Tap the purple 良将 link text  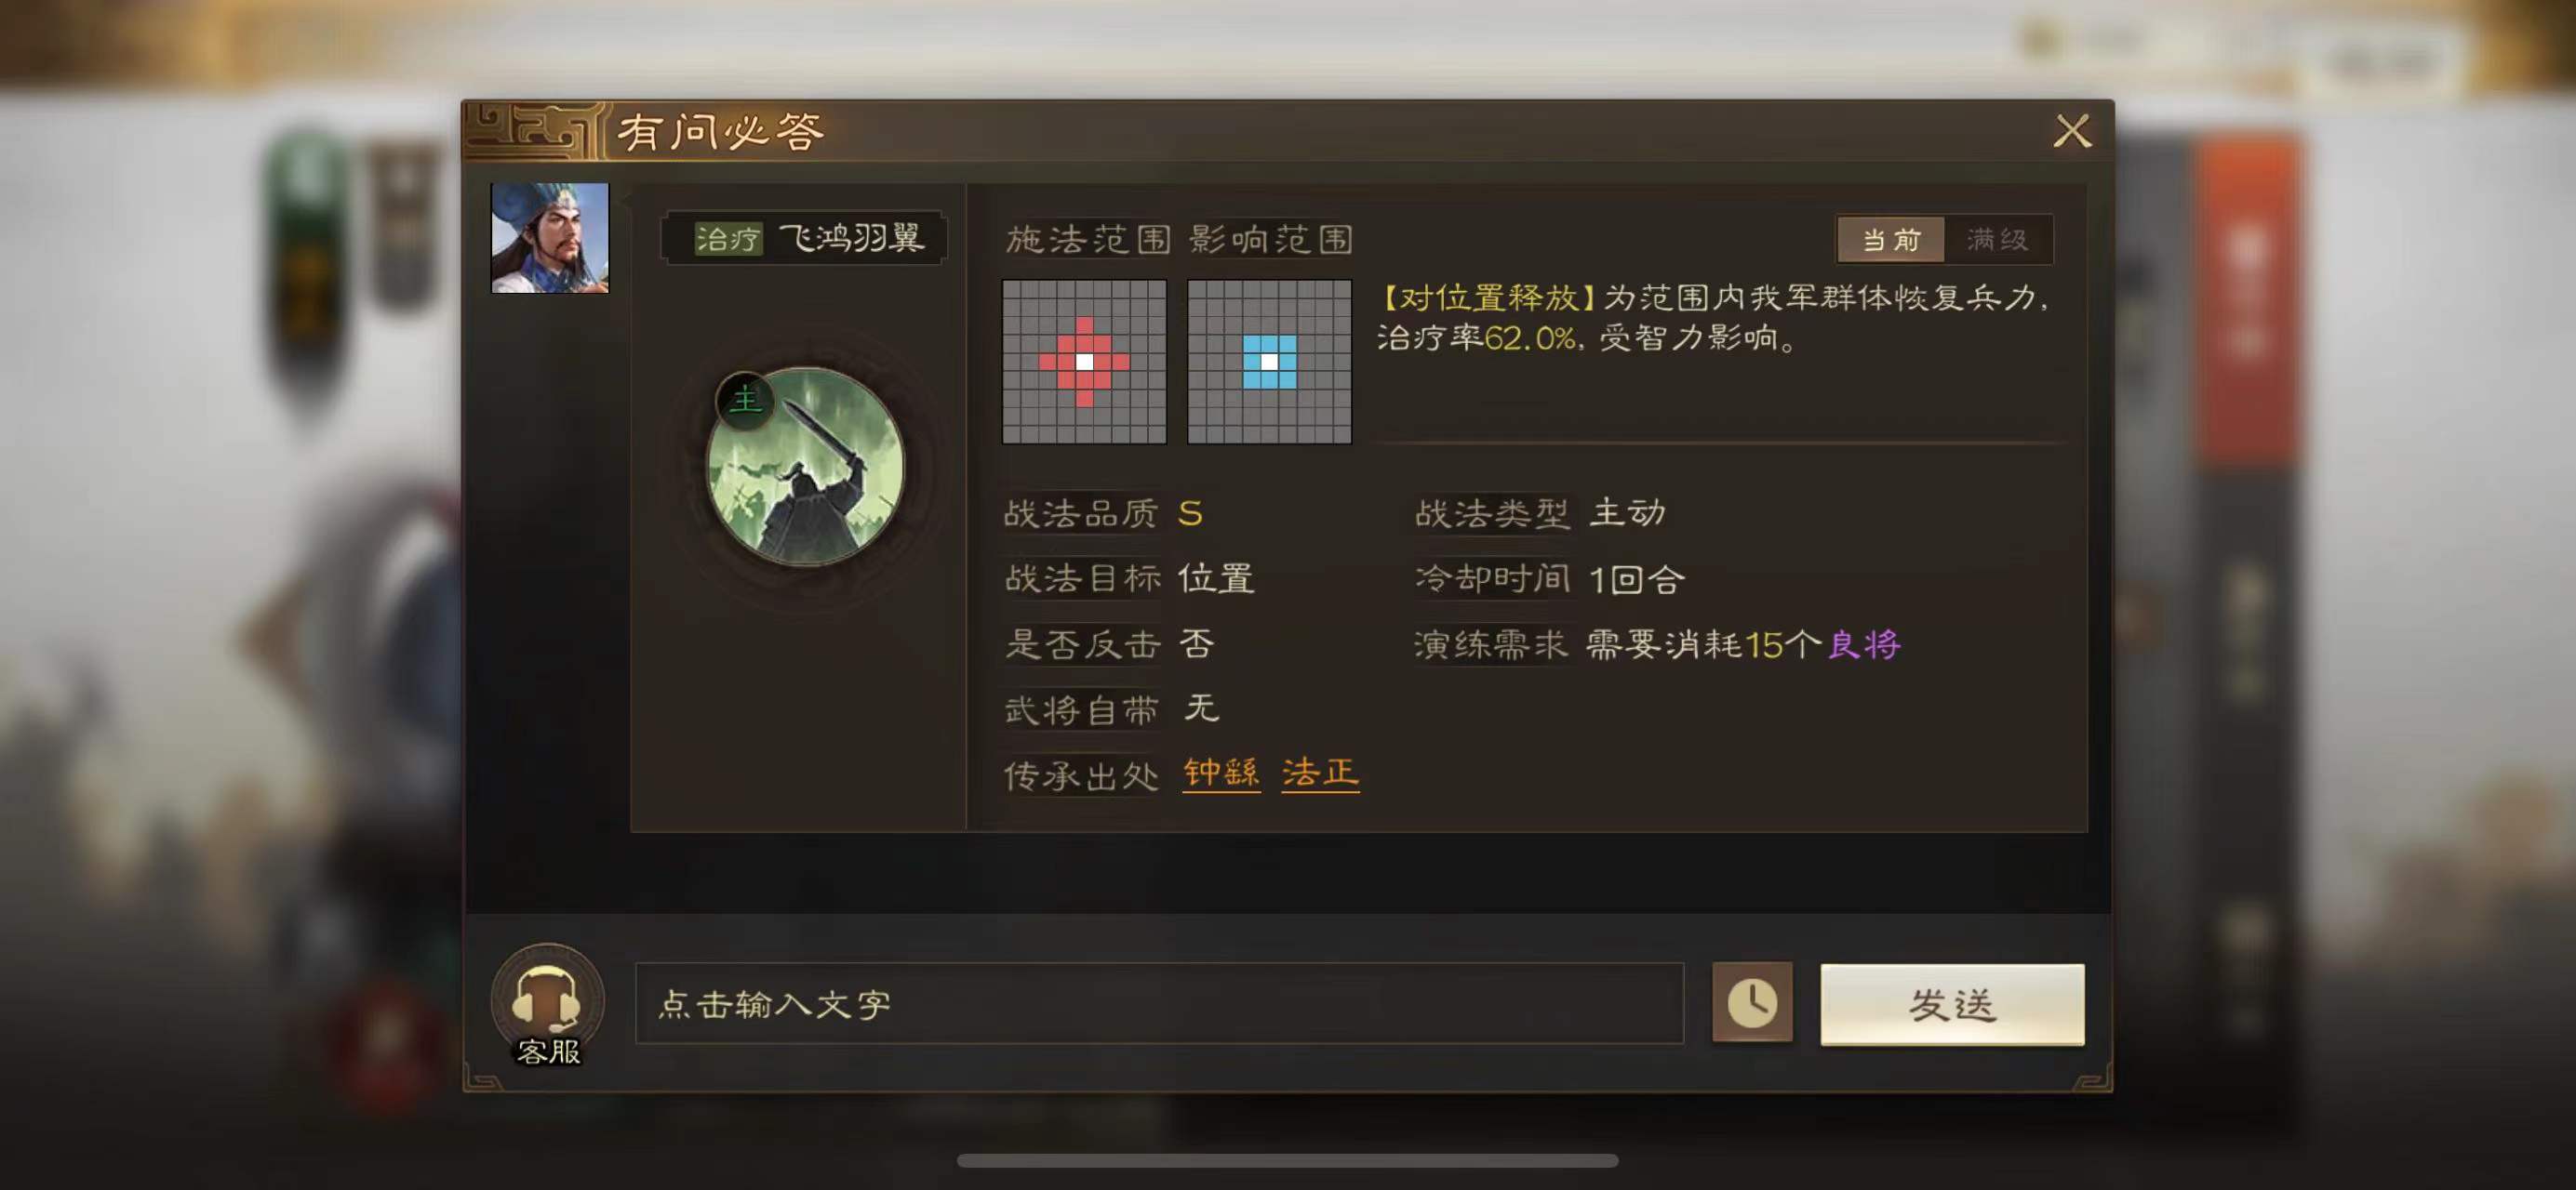pyautogui.click(x=1864, y=644)
